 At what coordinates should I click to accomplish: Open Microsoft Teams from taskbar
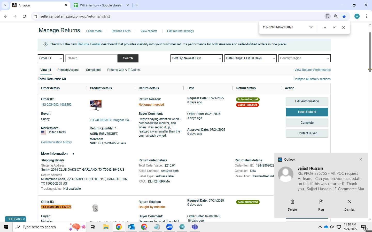click(x=195, y=227)
